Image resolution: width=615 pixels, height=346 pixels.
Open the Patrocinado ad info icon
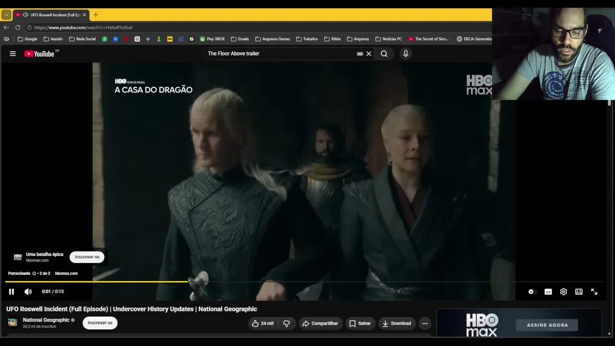(x=34, y=273)
